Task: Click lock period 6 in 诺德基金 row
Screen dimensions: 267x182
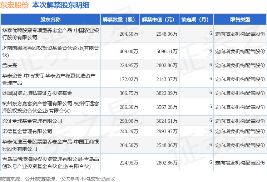Action: click(x=211, y=131)
